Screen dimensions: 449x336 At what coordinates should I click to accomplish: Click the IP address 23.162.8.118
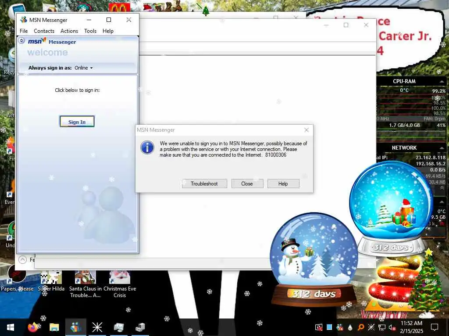click(431, 157)
